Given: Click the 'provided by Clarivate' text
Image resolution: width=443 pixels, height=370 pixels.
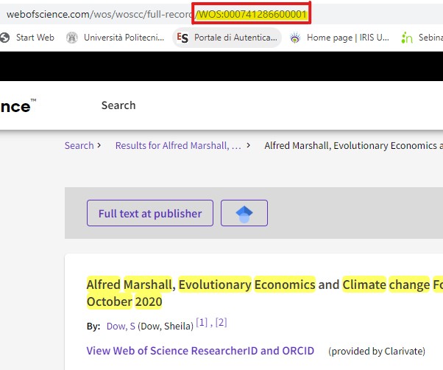Looking at the screenshot, I should pos(377,351).
